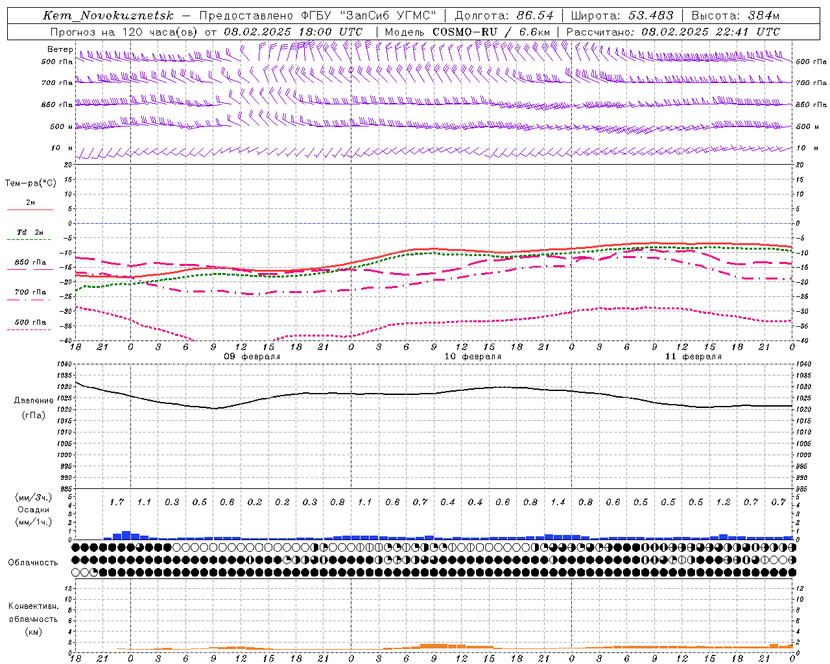Screen dimensions: 830x664
Task: Click the (км) unit label
Action: [x=34, y=631]
